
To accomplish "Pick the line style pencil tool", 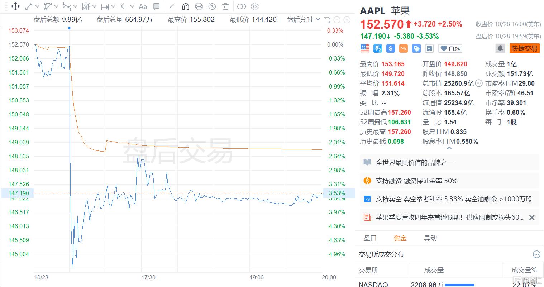I will point(172,6).
